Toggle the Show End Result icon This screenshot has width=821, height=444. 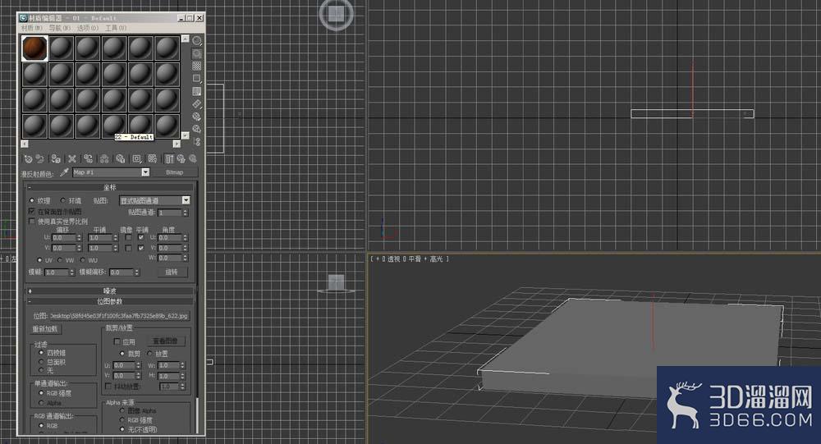pos(169,158)
